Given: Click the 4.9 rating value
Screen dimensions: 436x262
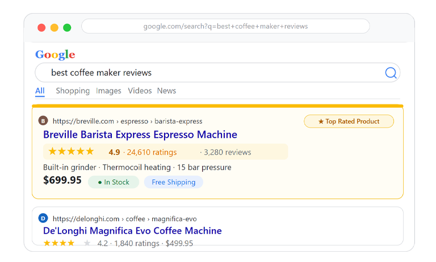Looking at the screenshot, I should [114, 152].
